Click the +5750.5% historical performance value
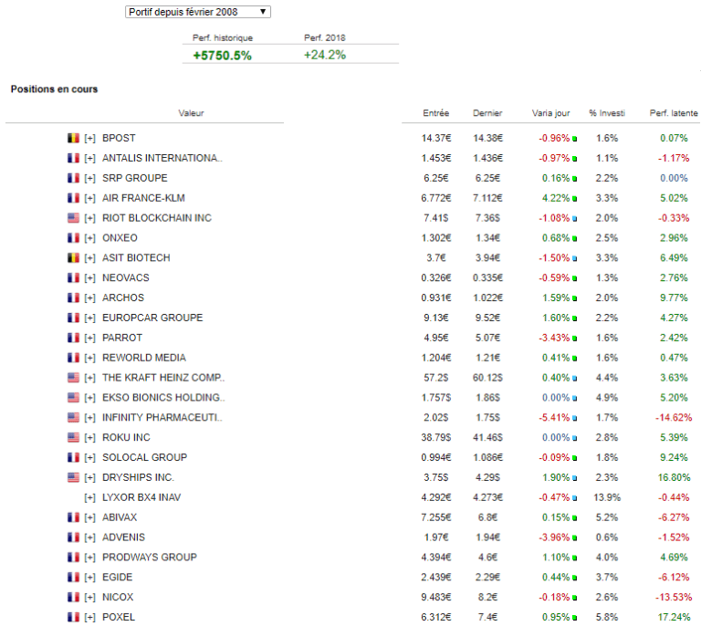 (222, 55)
